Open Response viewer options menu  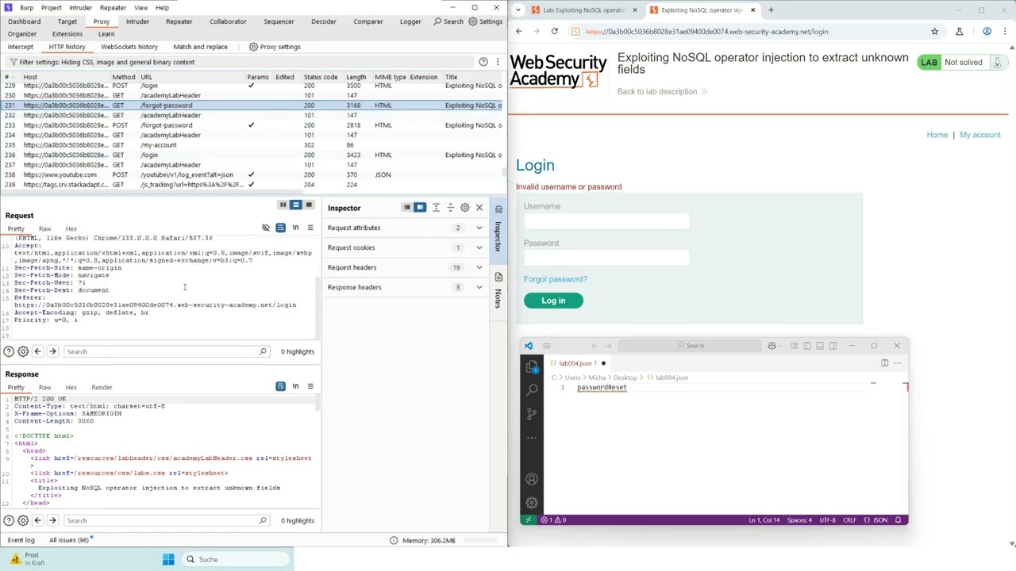click(x=310, y=387)
